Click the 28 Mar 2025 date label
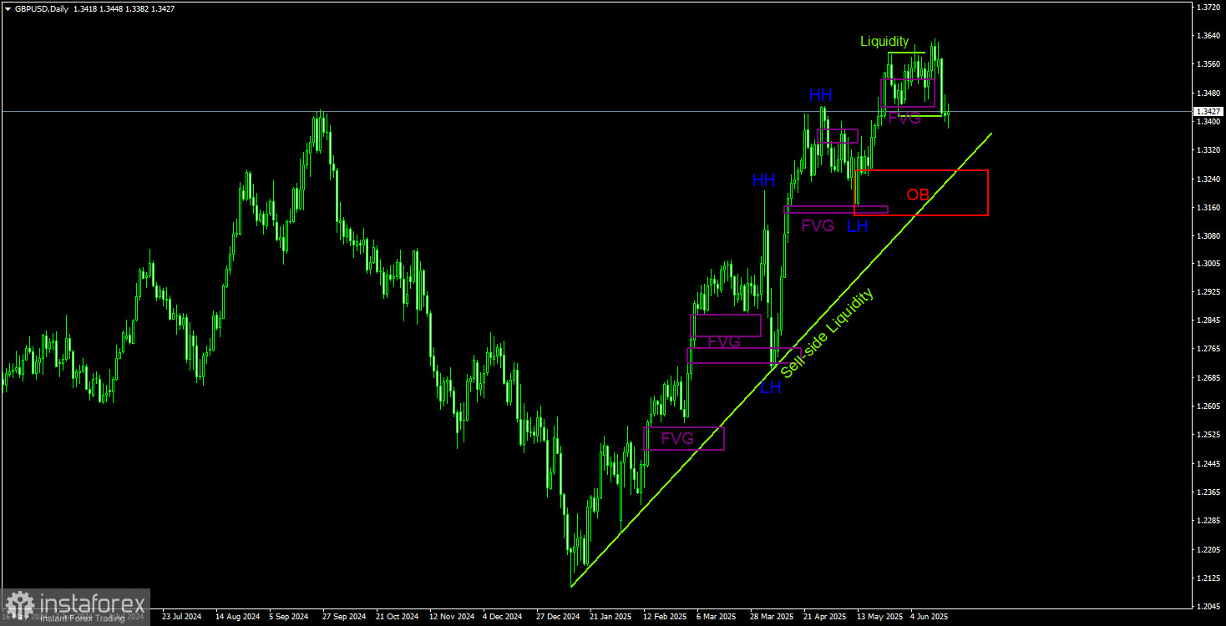The height and width of the screenshot is (626, 1226). pyautogui.click(x=771, y=617)
